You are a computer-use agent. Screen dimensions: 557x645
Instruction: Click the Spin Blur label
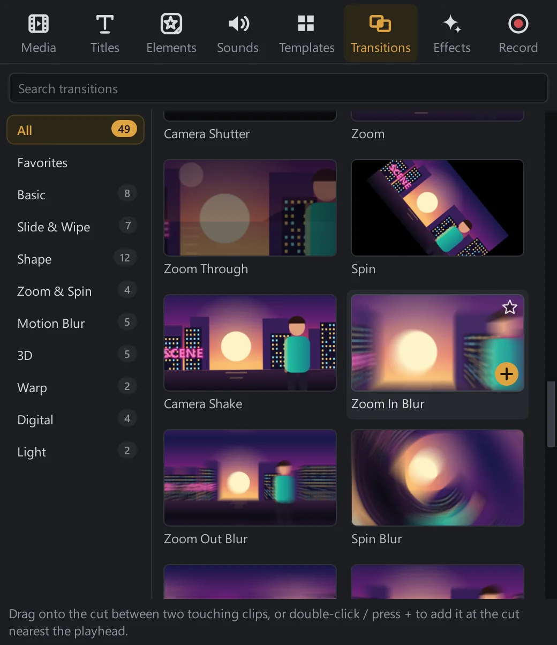tap(377, 539)
